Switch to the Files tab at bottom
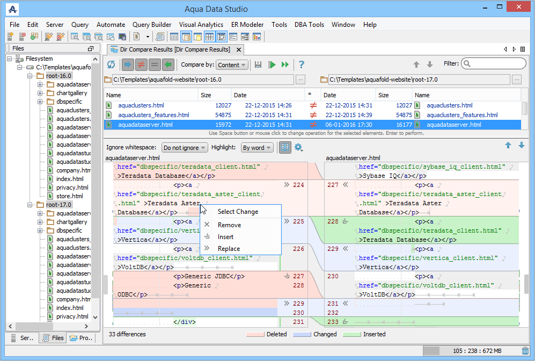 pyautogui.click(x=53, y=338)
